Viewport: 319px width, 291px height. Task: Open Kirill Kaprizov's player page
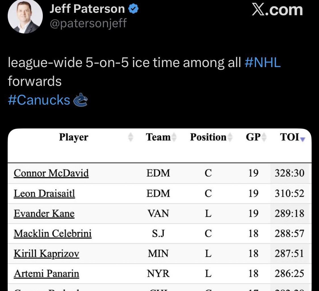click(46, 254)
